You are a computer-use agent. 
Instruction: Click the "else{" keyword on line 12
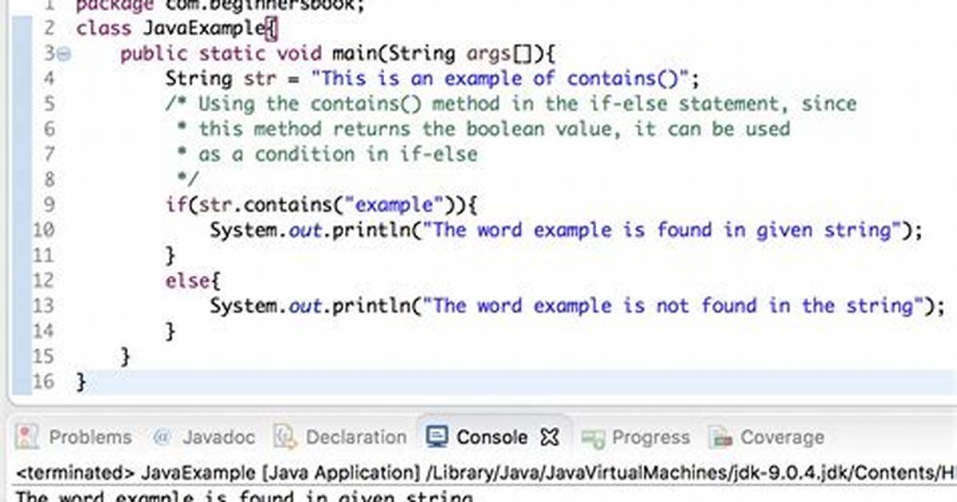tap(193, 281)
